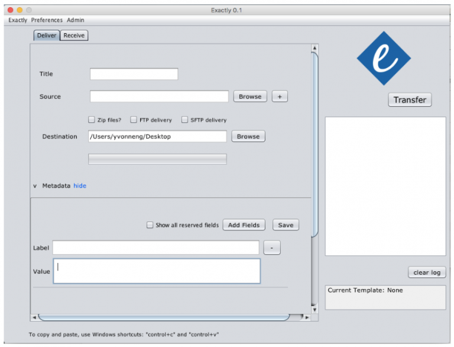Click the vertical scrollbar thumb in Deliver panel
This screenshot has height=347, width=454.
314,142
